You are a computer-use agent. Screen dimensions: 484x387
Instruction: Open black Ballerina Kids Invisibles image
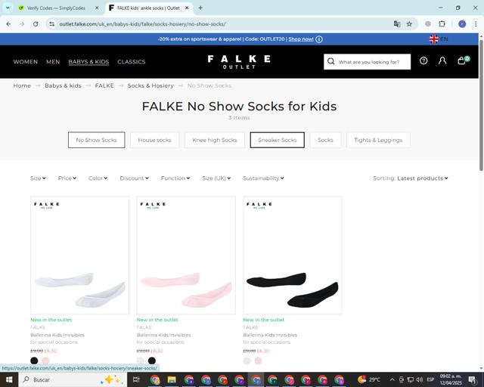(293, 255)
